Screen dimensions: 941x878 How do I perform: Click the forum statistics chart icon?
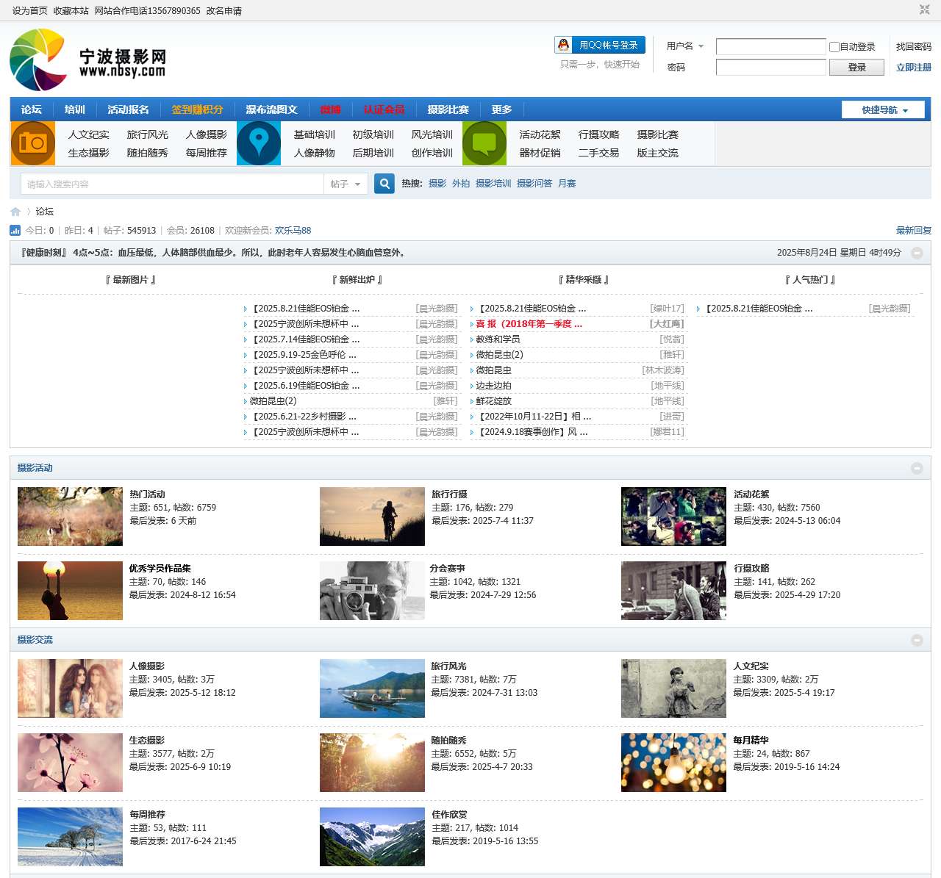(15, 231)
